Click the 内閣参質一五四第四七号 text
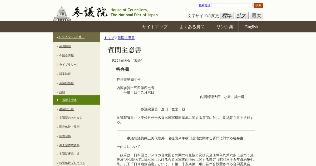The image size is (316, 166). tap(135, 88)
